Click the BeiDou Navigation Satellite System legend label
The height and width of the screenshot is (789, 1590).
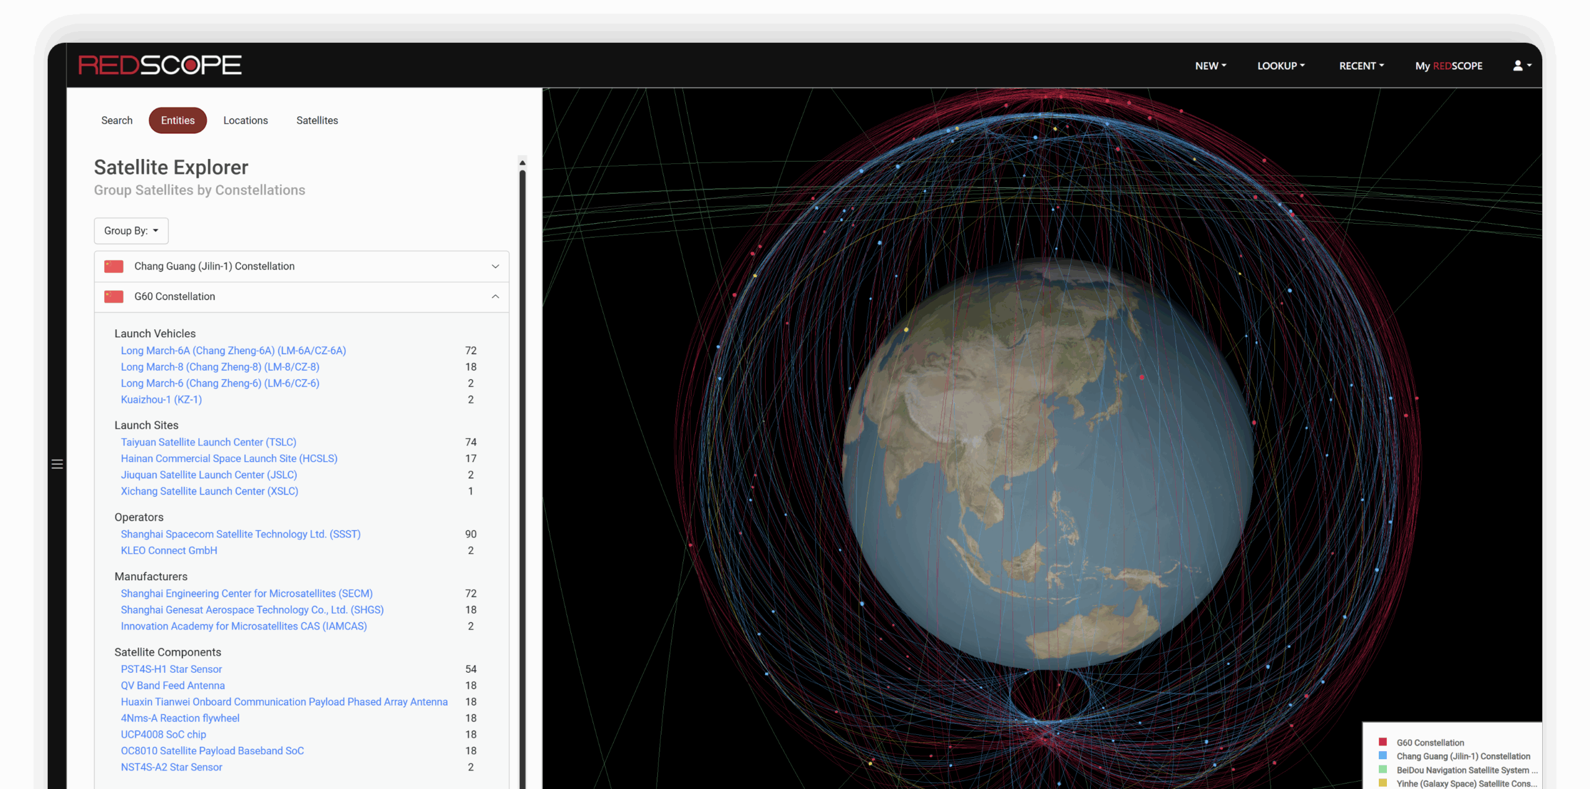click(x=1467, y=770)
